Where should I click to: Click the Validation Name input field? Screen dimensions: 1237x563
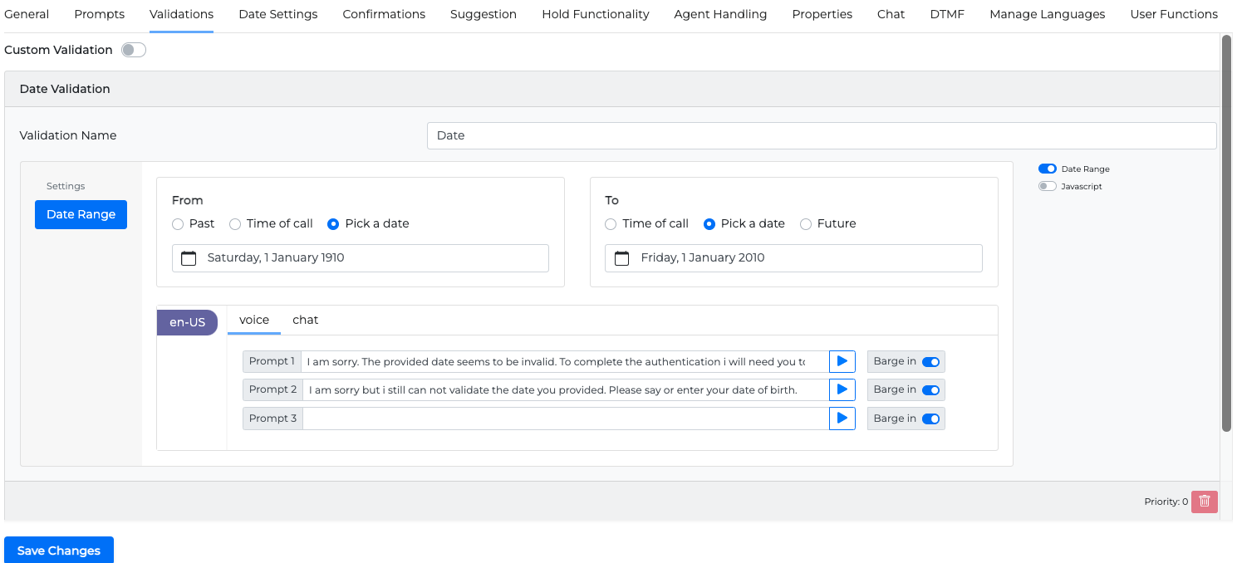[x=821, y=135]
